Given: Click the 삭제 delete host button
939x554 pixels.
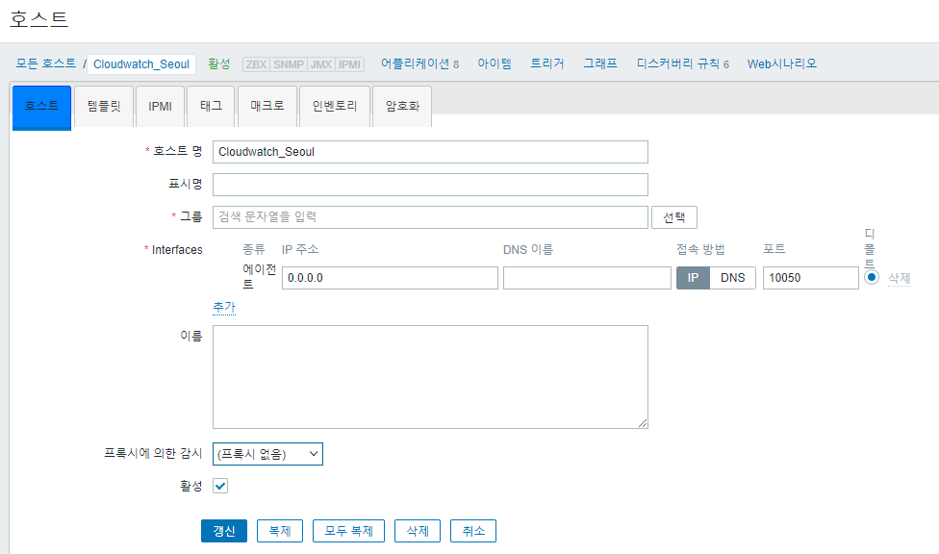Looking at the screenshot, I should 418,531.
